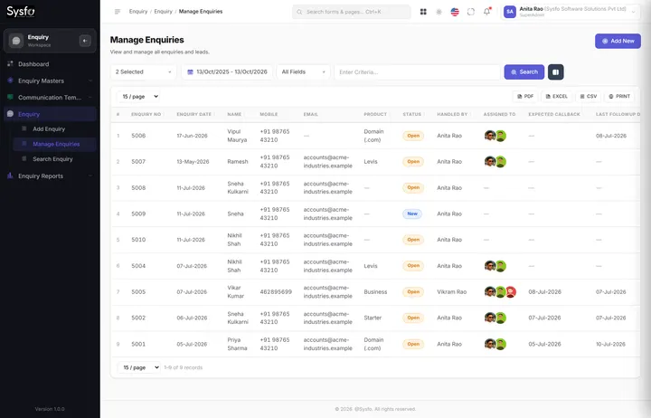
Task: Collapse the Enquiry sidebar section
Action: point(50,114)
